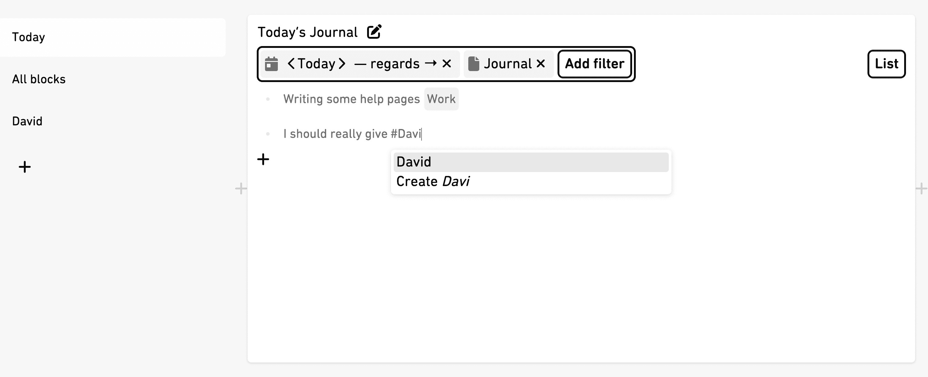Viewport: 928px width, 377px height.
Task: Go to next day with right chevron
Action: [x=342, y=64]
